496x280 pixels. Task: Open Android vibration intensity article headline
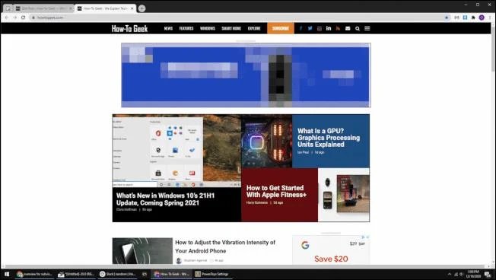[225, 247]
